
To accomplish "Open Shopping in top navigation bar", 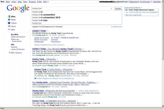I will 32,2.
